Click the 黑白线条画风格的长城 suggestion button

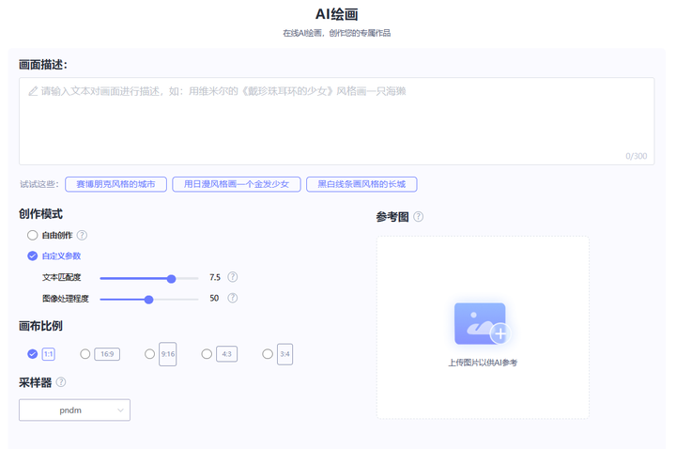[x=361, y=185]
